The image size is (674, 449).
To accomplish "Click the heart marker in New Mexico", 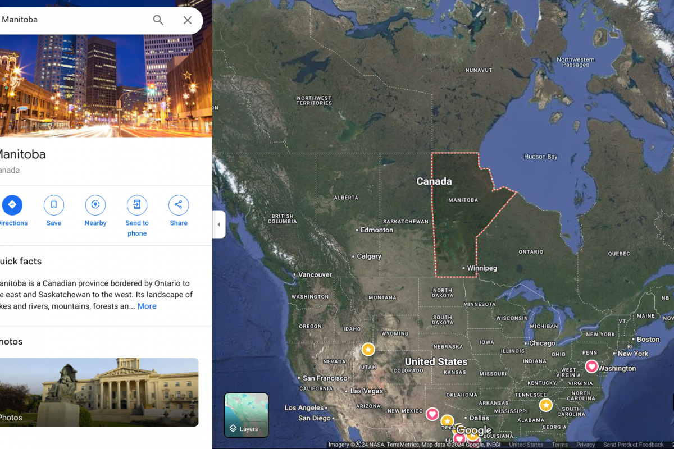I will 432,414.
